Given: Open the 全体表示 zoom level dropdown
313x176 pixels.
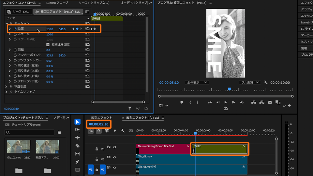Looking at the screenshot, I should pos(197,83).
